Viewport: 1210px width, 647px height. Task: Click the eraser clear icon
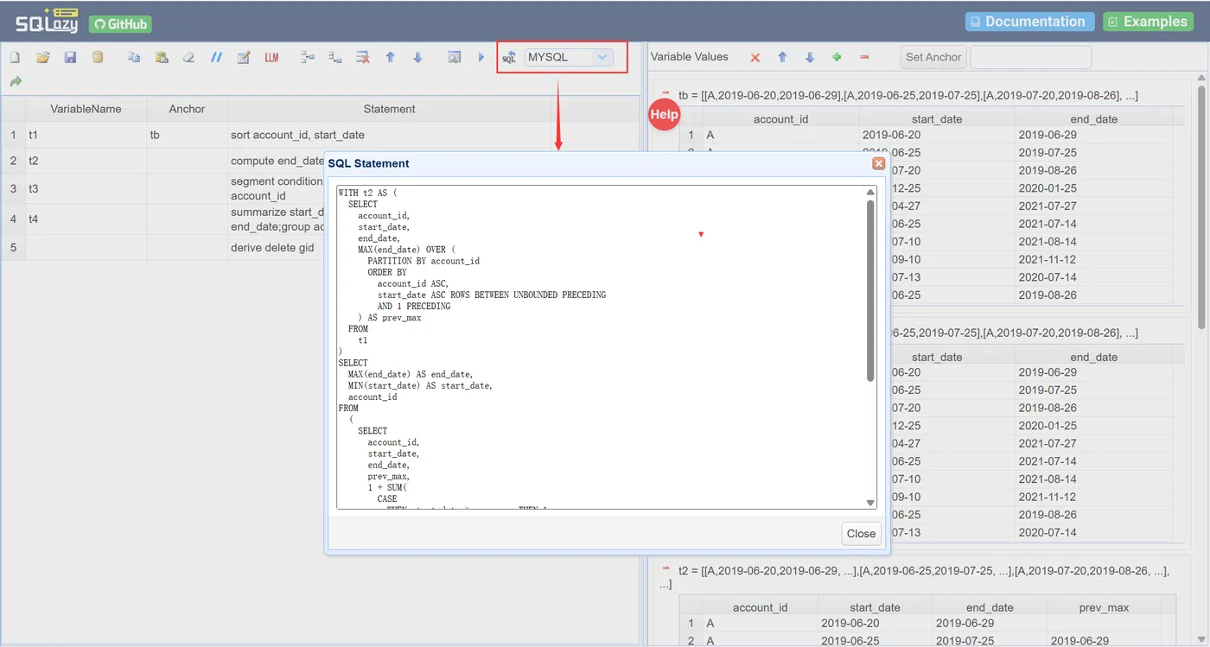(x=188, y=57)
